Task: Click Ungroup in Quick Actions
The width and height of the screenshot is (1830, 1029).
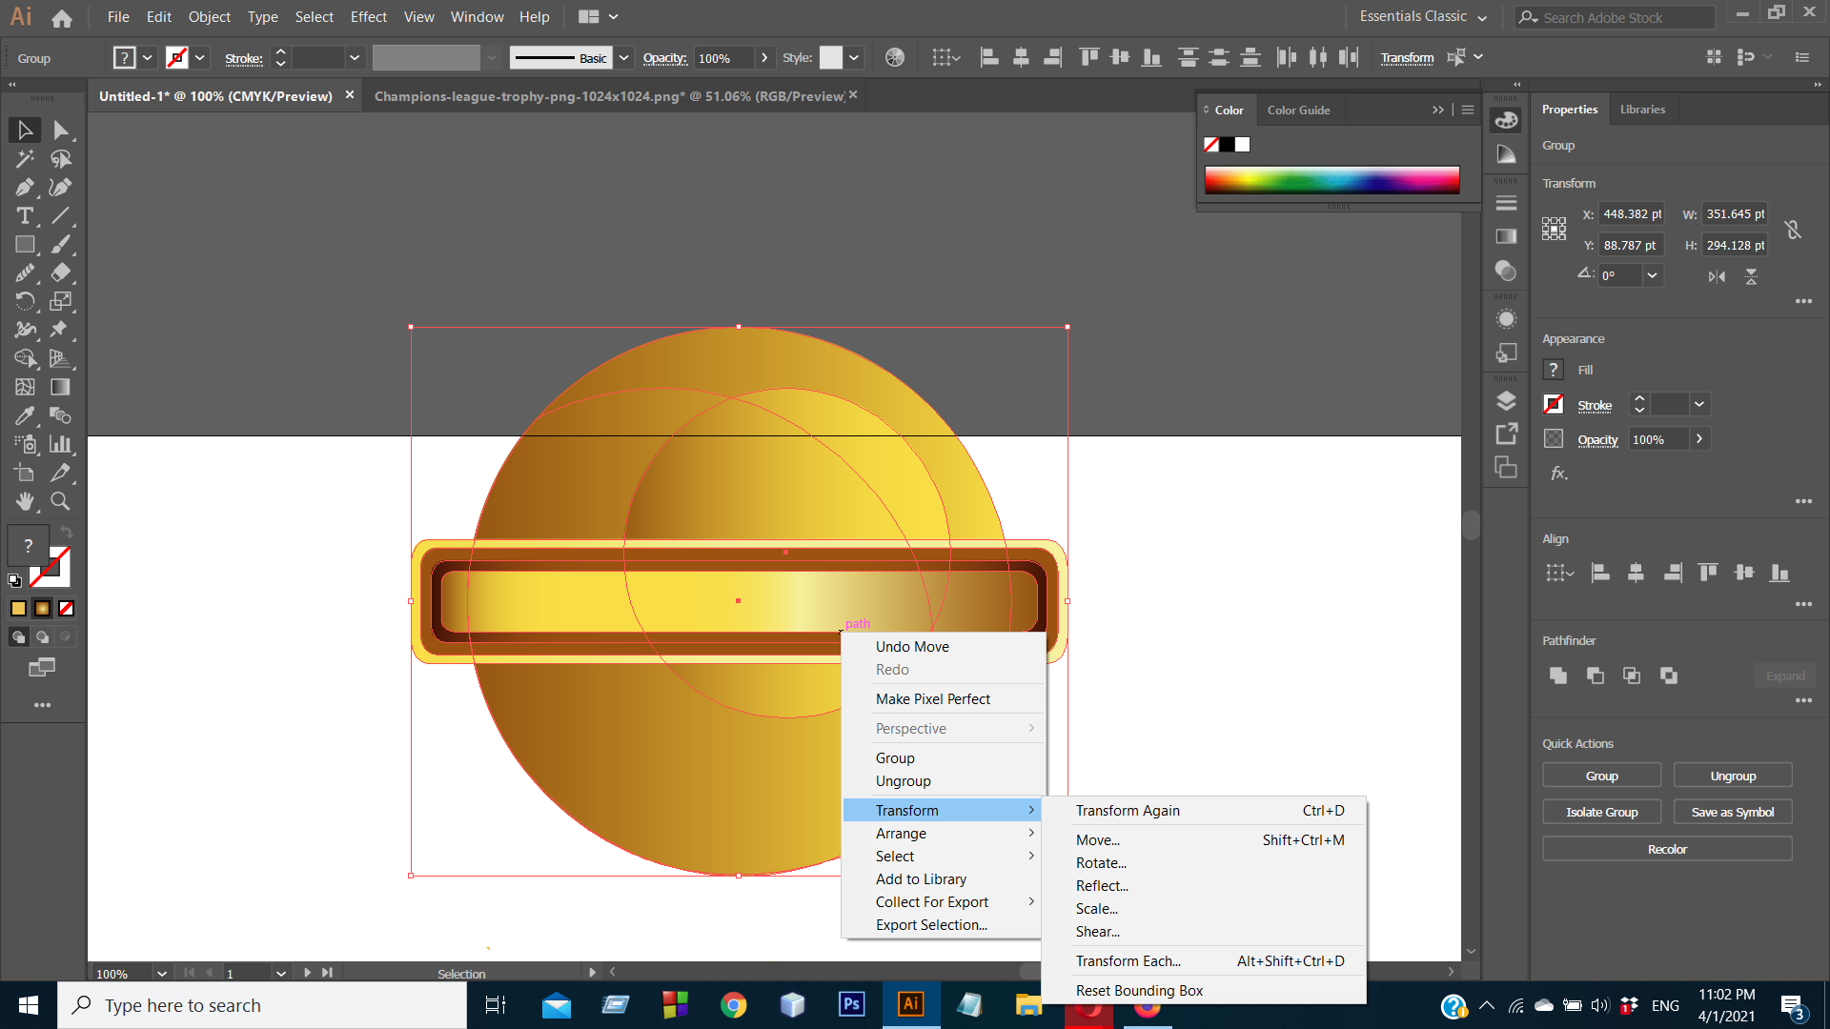Action: tap(1732, 776)
